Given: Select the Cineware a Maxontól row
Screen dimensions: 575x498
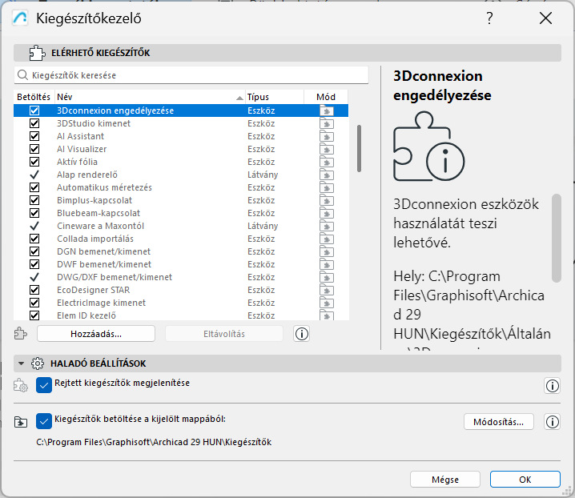Looking at the screenshot, I should coord(181,226).
